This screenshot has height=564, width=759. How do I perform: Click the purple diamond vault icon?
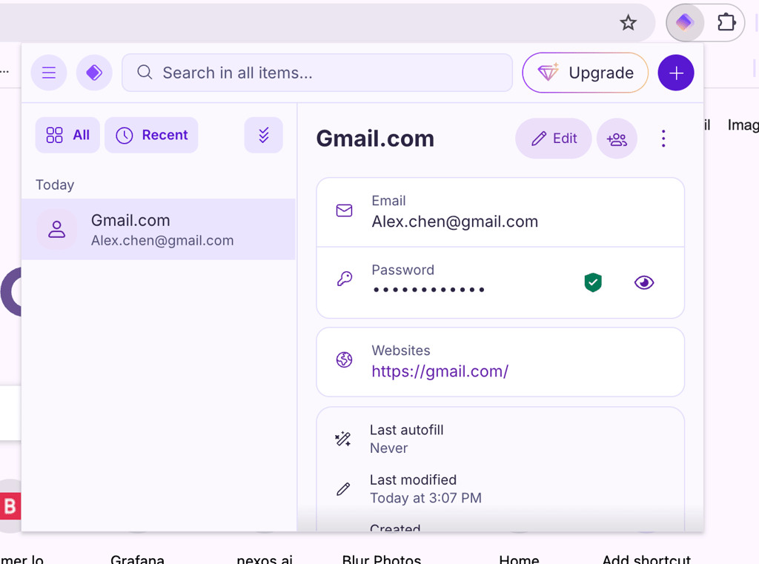click(x=94, y=73)
